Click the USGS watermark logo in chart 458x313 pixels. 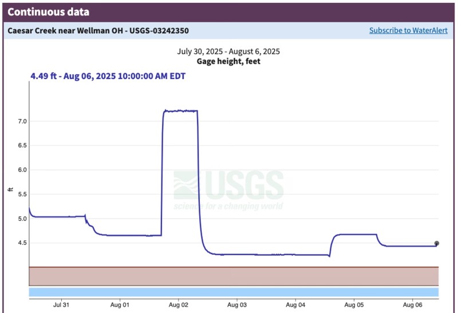click(229, 190)
